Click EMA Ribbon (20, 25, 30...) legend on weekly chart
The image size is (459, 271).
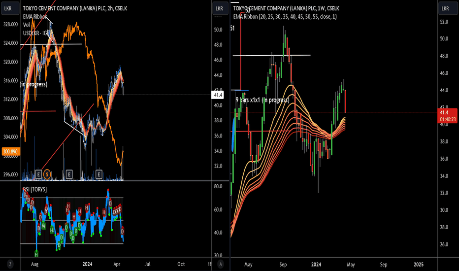[x=285, y=17]
